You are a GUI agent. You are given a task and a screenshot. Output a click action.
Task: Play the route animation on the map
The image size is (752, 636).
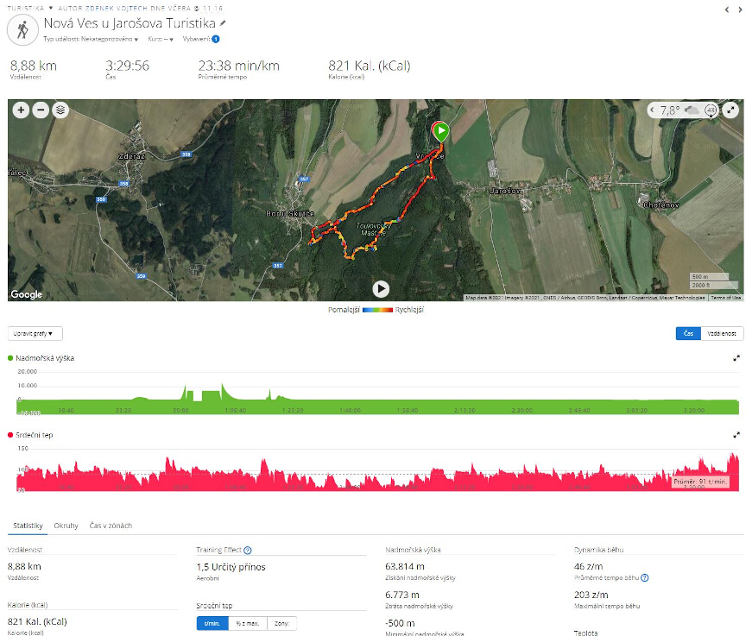click(381, 289)
